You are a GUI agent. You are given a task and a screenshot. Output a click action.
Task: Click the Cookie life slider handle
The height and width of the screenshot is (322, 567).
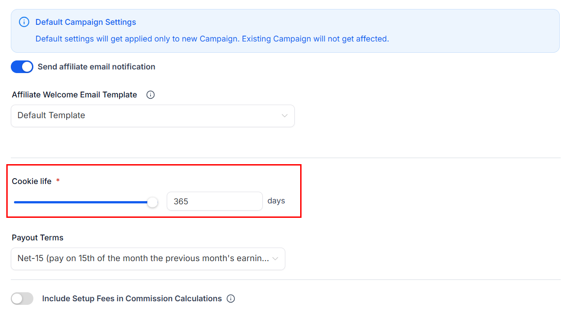pos(153,202)
